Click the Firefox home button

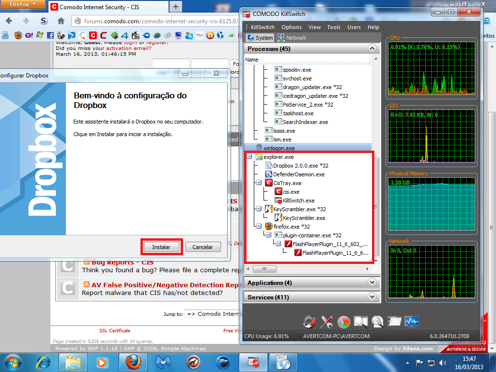click(61, 21)
